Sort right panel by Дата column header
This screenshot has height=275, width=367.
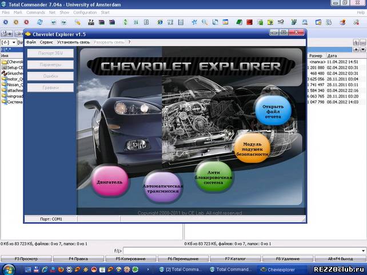346,55
